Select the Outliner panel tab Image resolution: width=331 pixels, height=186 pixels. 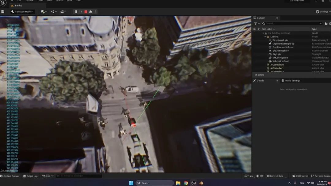(x=261, y=18)
